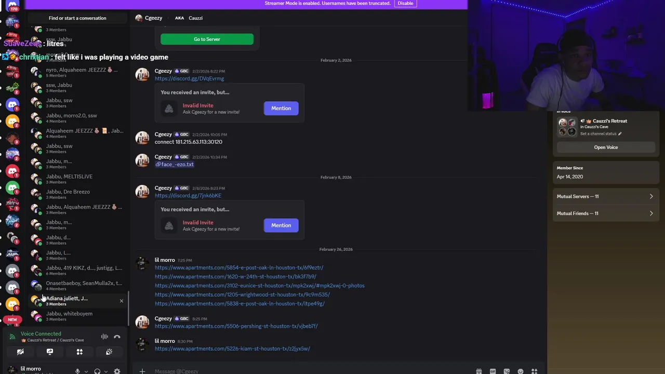Edit channel status pencil icon
665x374 pixels.
[620, 133]
